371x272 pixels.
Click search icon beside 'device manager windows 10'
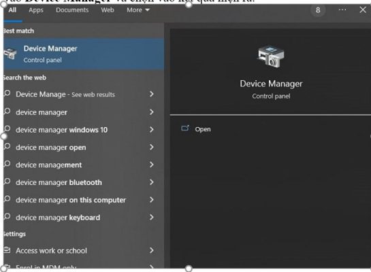[x=7, y=129]
